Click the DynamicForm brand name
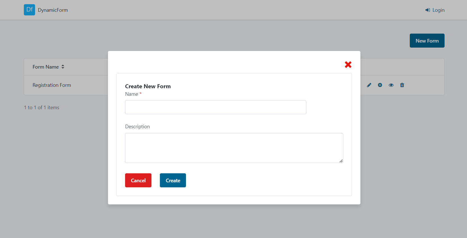467x238 pixels. [53, 10]
